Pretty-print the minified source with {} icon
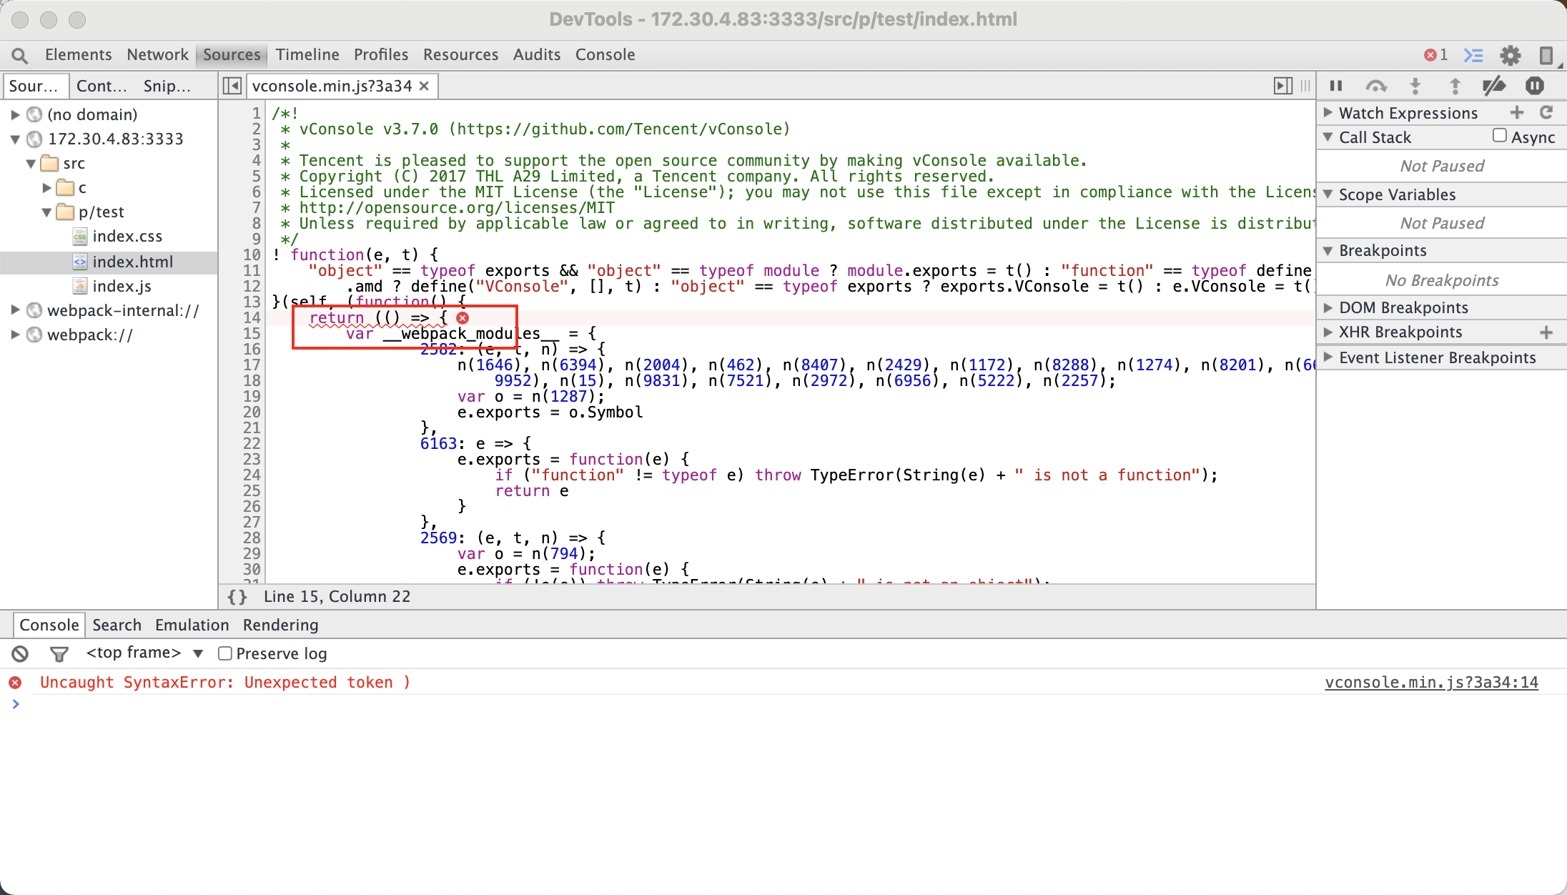 [x=236, y=597]
